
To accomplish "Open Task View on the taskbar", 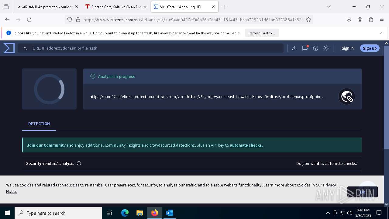I will click(x=109, y=213).
